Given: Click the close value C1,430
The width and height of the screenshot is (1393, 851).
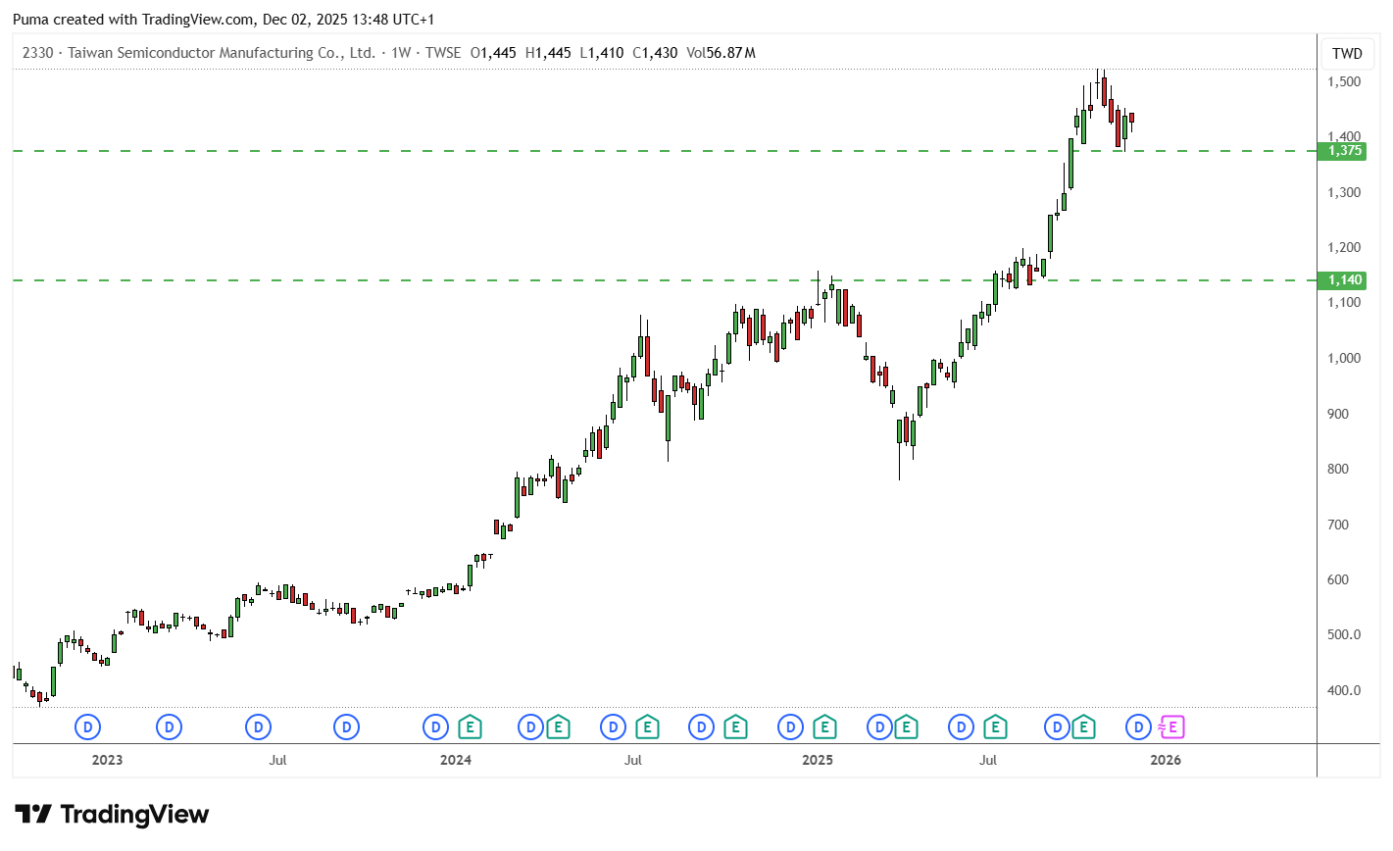Looking at the screenshot, I should (x=655, y=53).
